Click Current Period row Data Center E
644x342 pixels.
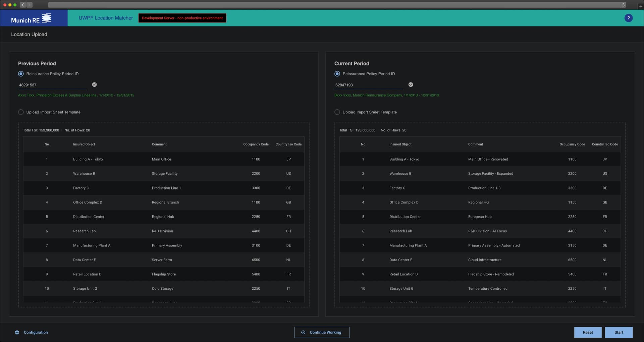(x=480, y=260)
